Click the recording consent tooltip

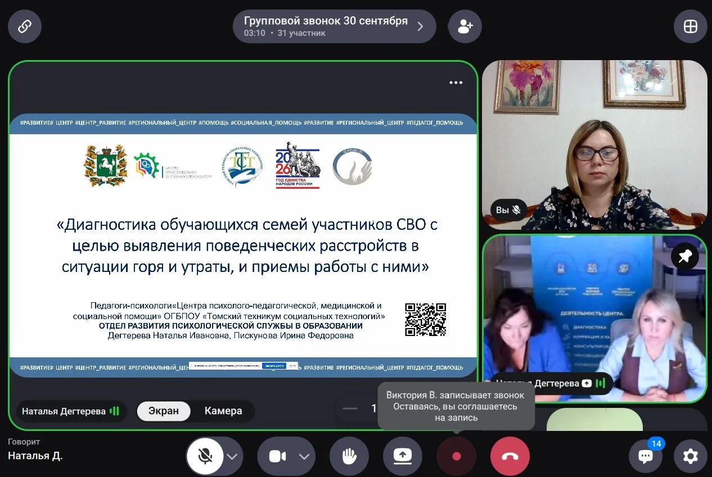(x=456, y=406)
